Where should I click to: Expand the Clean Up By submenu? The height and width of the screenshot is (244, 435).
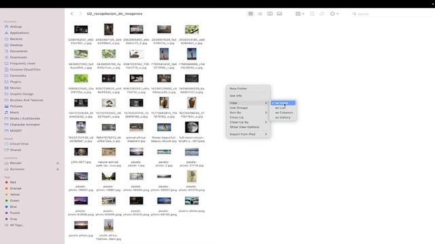click(248, 122)
